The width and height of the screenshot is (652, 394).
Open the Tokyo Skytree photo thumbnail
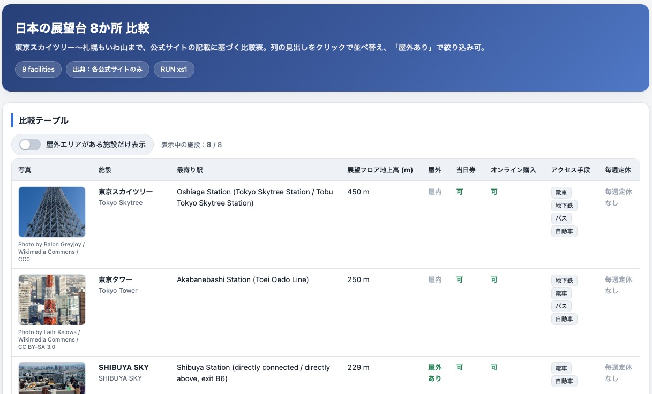tap(52, 212)
